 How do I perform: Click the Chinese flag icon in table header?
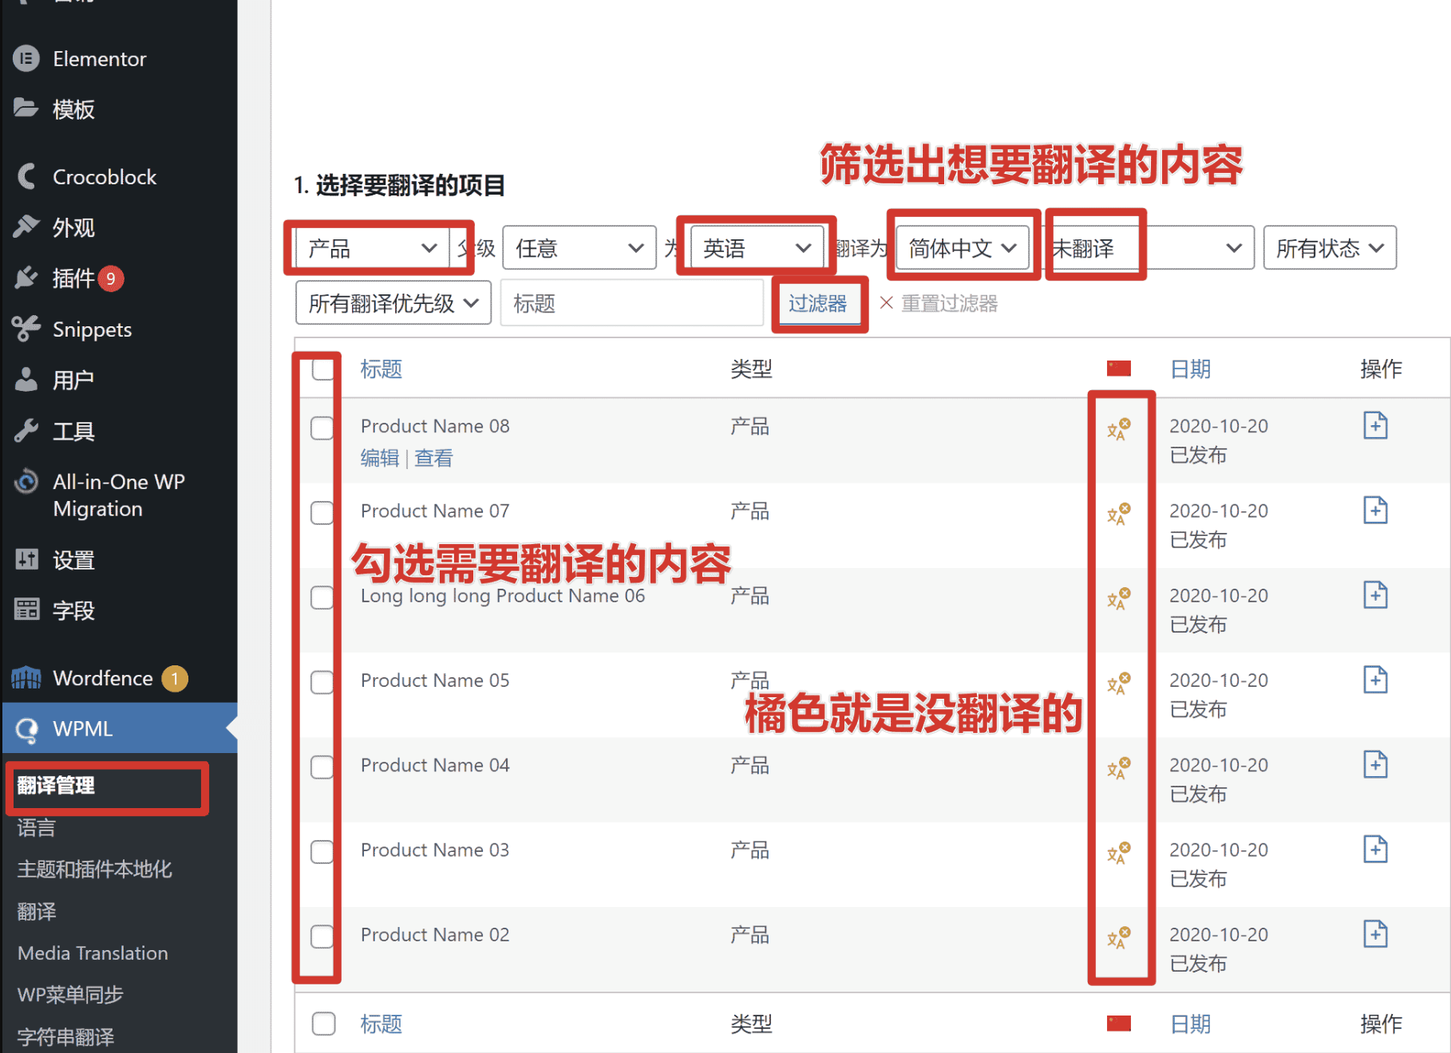1119,368
